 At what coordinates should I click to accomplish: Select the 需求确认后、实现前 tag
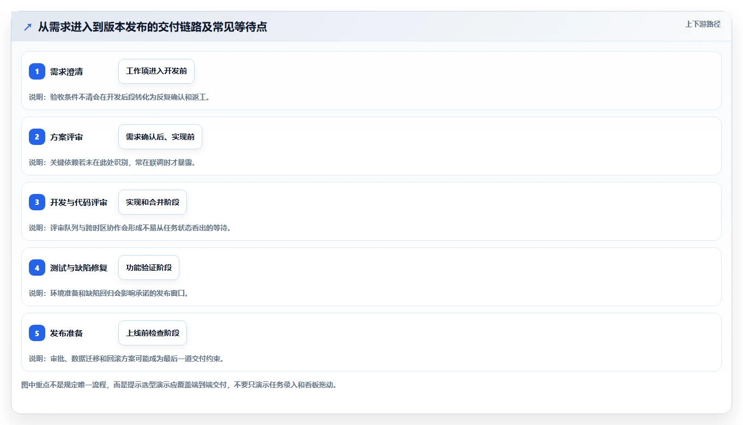tap(160, 137)
